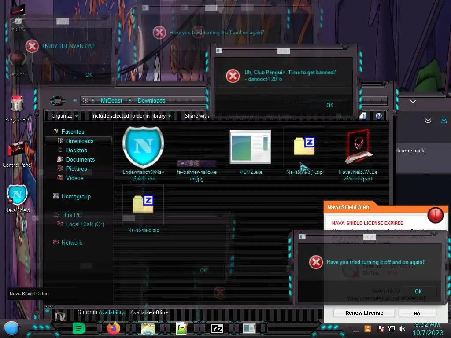451x338 pixels.
Task: Open Network in navigation pane
Action: 72,242
